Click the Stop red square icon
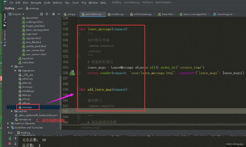The width and height of the screenshot is (246, 147). (10, 144)
